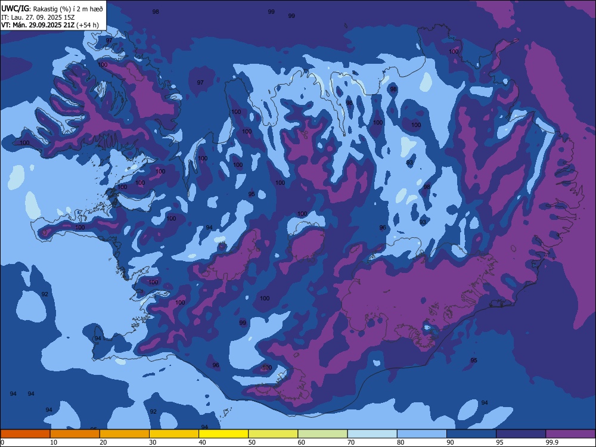Click the '10' legend scale label
Image resolution: width=596 pixels, height=447 pixels.
coord(54,442)
